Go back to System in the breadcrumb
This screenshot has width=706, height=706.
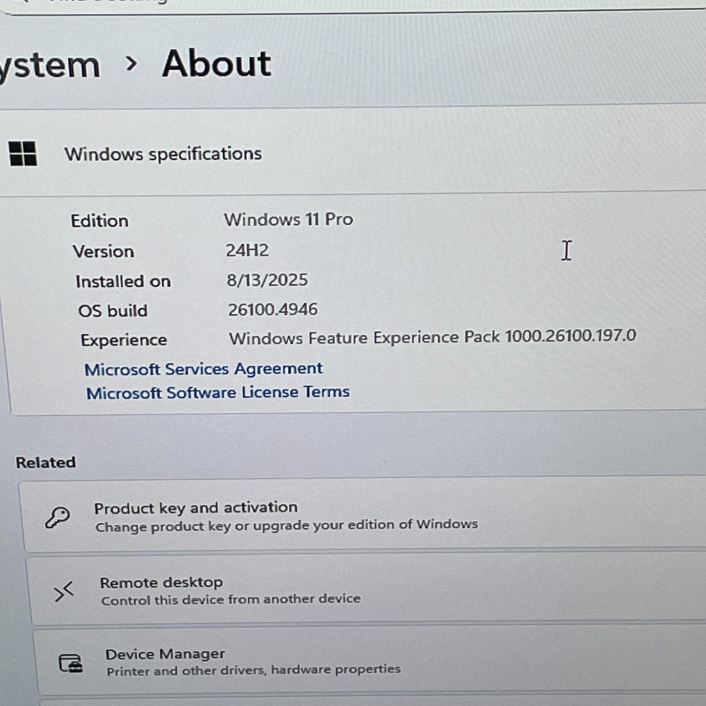[x=49, y=65]
